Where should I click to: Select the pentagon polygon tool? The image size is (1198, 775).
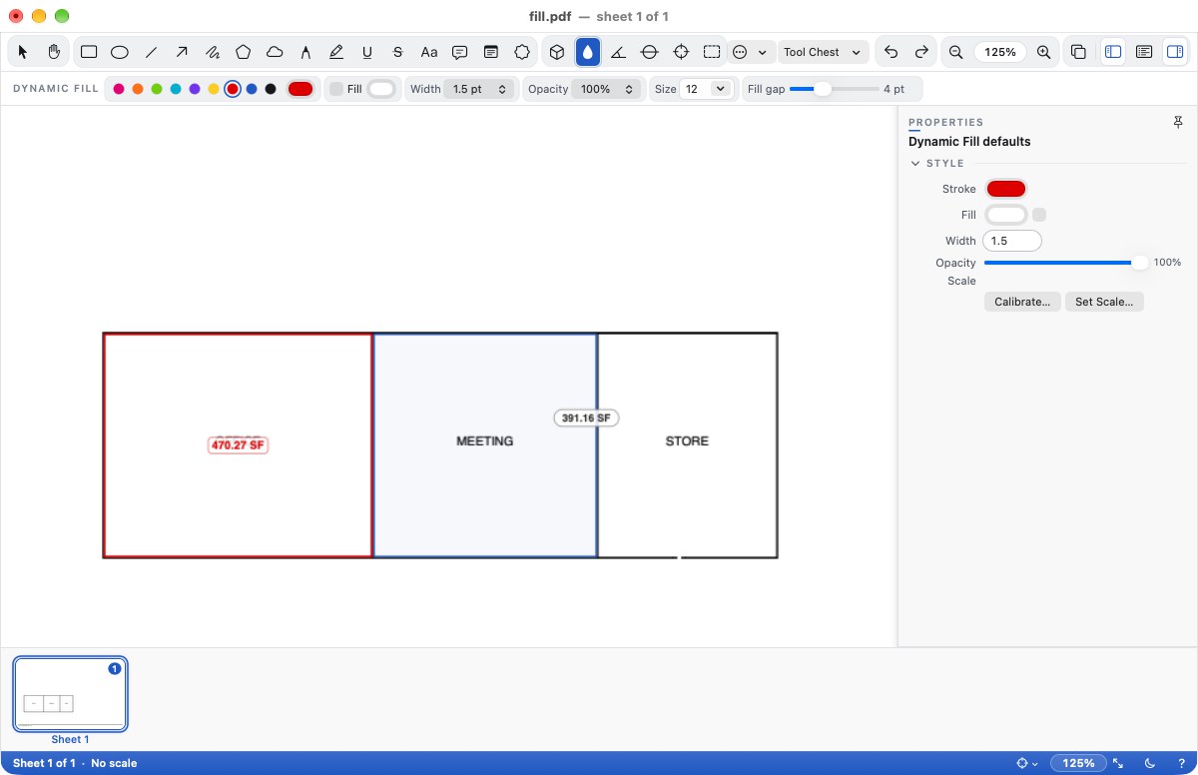click(x=244, y=52)
